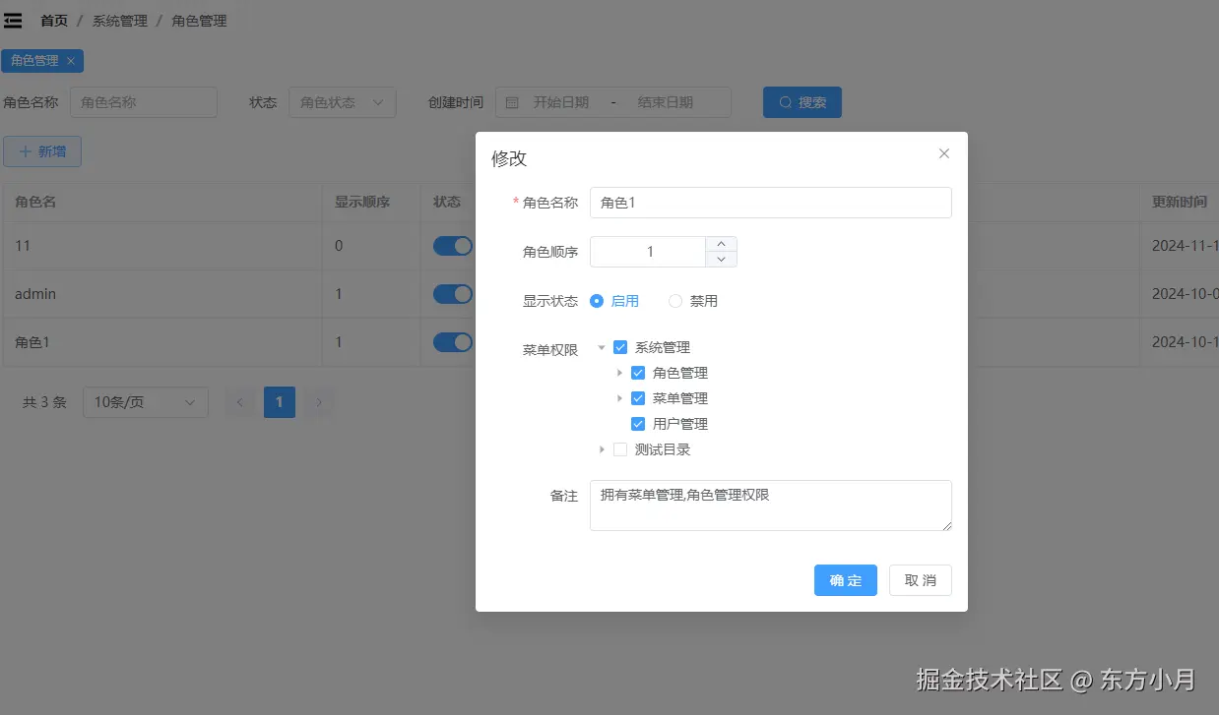Viewport: 1219px width, 715px height.
Task: Toggle the status switch for admin row
Action: click(x=453, y=294)
